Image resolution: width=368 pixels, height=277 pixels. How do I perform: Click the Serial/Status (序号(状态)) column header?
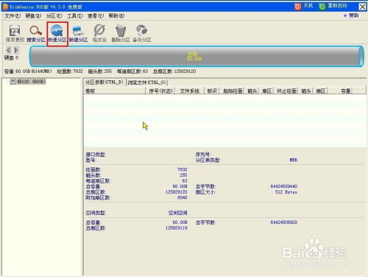click(160, 91)
